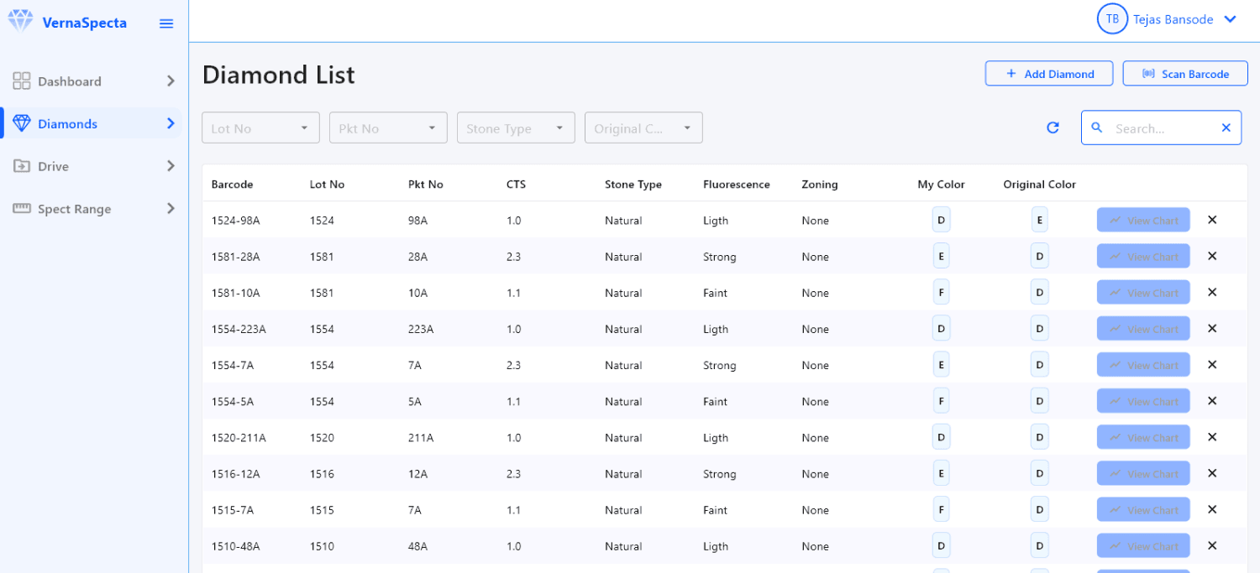Click Pkt No cell 211A
Viewport: 1260px width, 573px height.
coord(421,438)
